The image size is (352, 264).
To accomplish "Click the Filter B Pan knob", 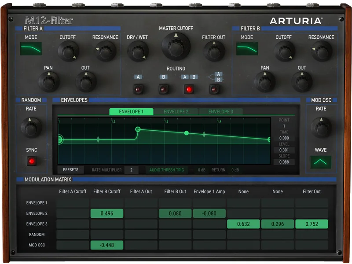I will coord(265,82).
